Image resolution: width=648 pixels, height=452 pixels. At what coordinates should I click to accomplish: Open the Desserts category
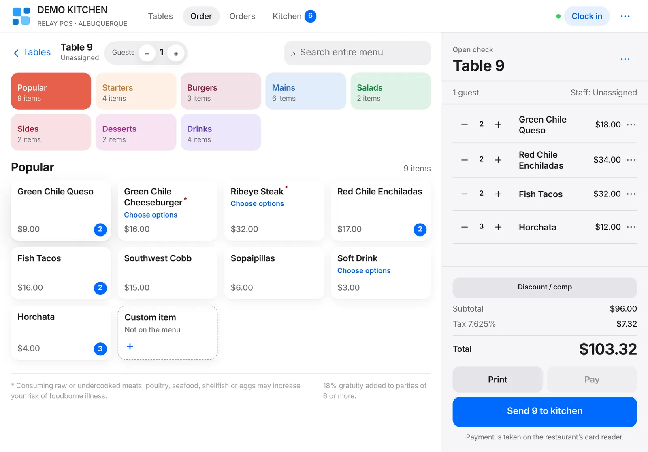(x=136, y=132)
